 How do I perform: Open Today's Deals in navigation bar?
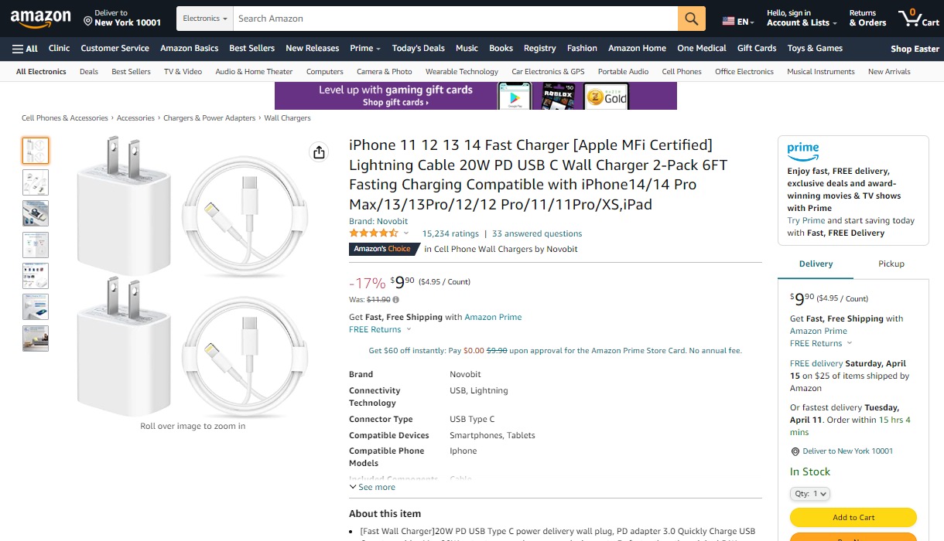tap(418, 48)
